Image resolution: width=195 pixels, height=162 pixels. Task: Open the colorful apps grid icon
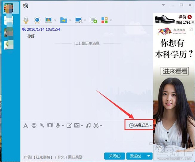click(x=104, y=20)
